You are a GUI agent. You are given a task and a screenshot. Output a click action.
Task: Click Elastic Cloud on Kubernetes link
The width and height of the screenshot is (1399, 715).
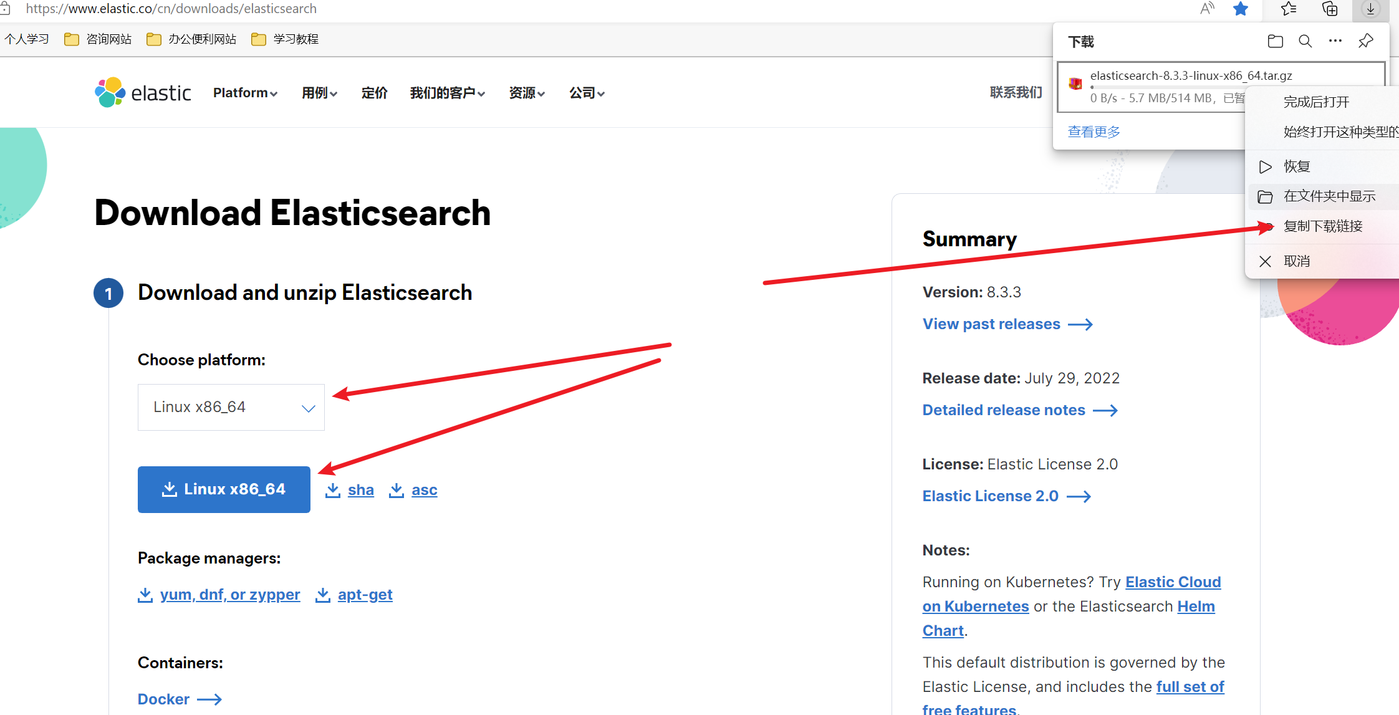pos(1173,582)
